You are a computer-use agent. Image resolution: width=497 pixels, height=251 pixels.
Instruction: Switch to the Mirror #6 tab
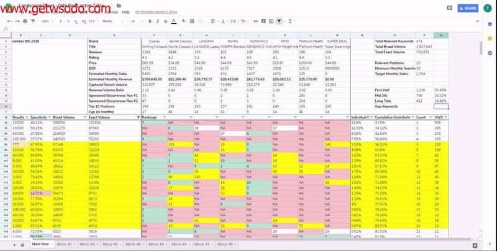[x=181, y=244]
